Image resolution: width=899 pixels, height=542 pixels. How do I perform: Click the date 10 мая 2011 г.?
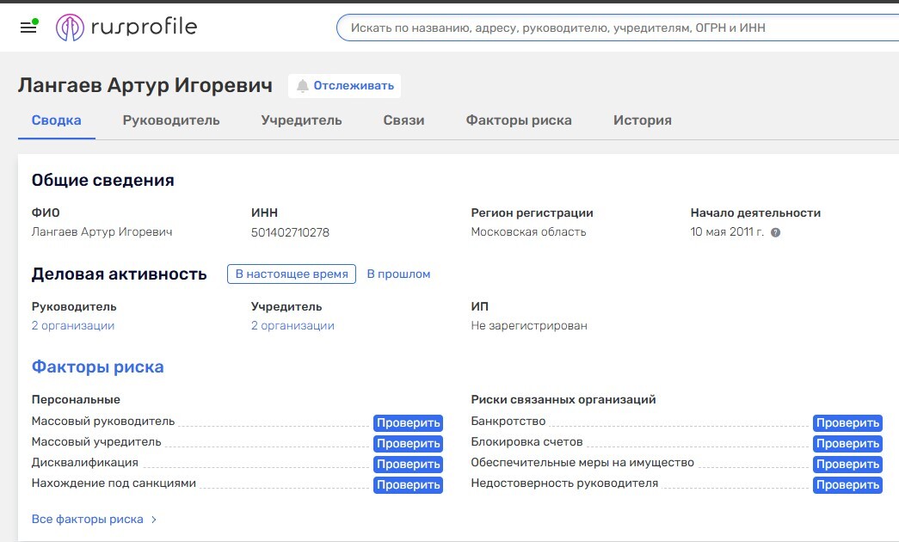click(x=727, y=232)
